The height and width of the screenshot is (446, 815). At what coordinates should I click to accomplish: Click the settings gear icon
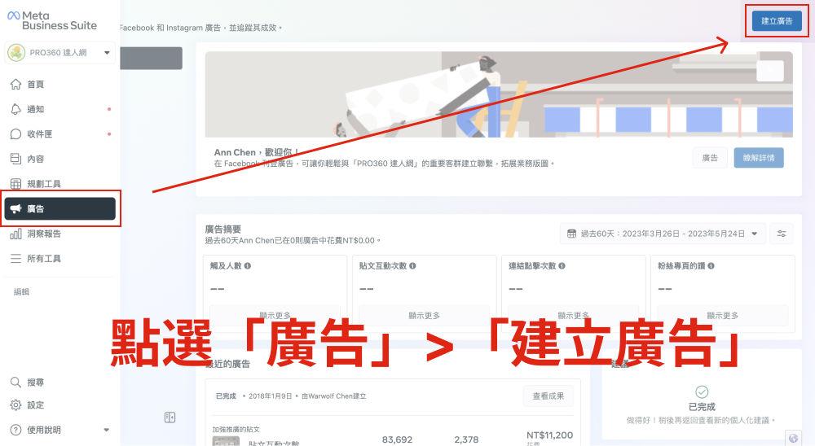15,405
